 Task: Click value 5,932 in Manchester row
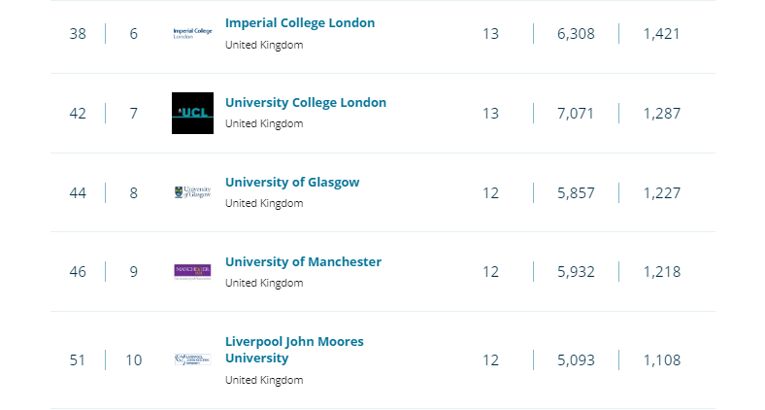coord(576,271)
